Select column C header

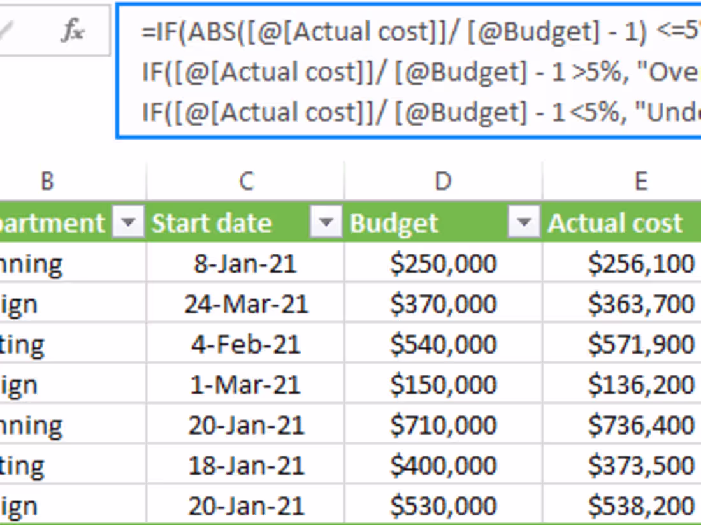click(x=245, y=182)
